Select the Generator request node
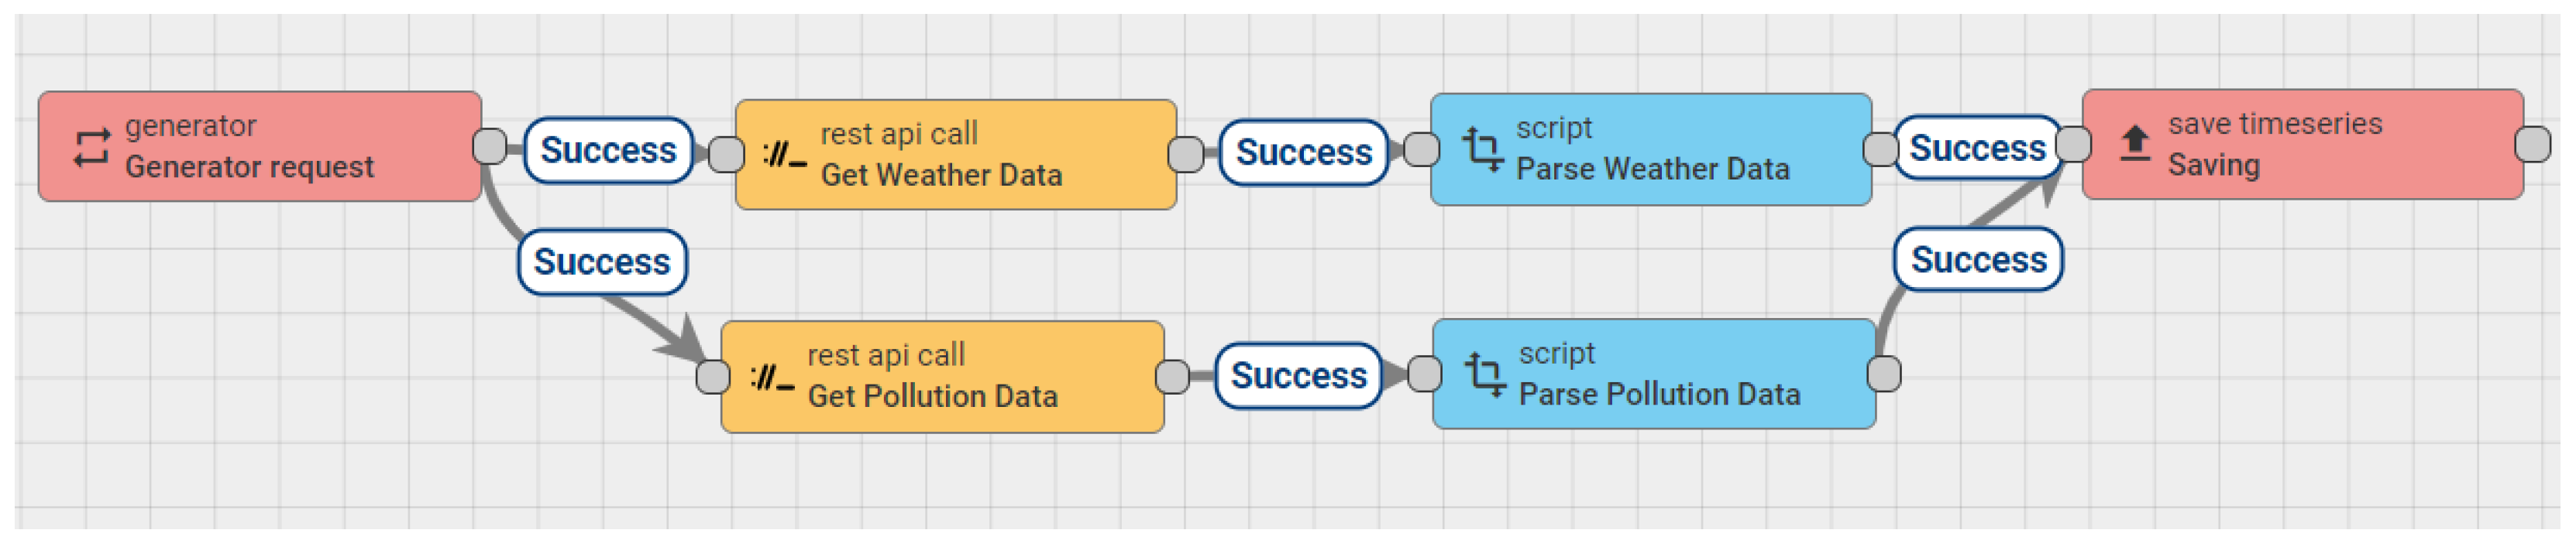 [x=260, y=147]
